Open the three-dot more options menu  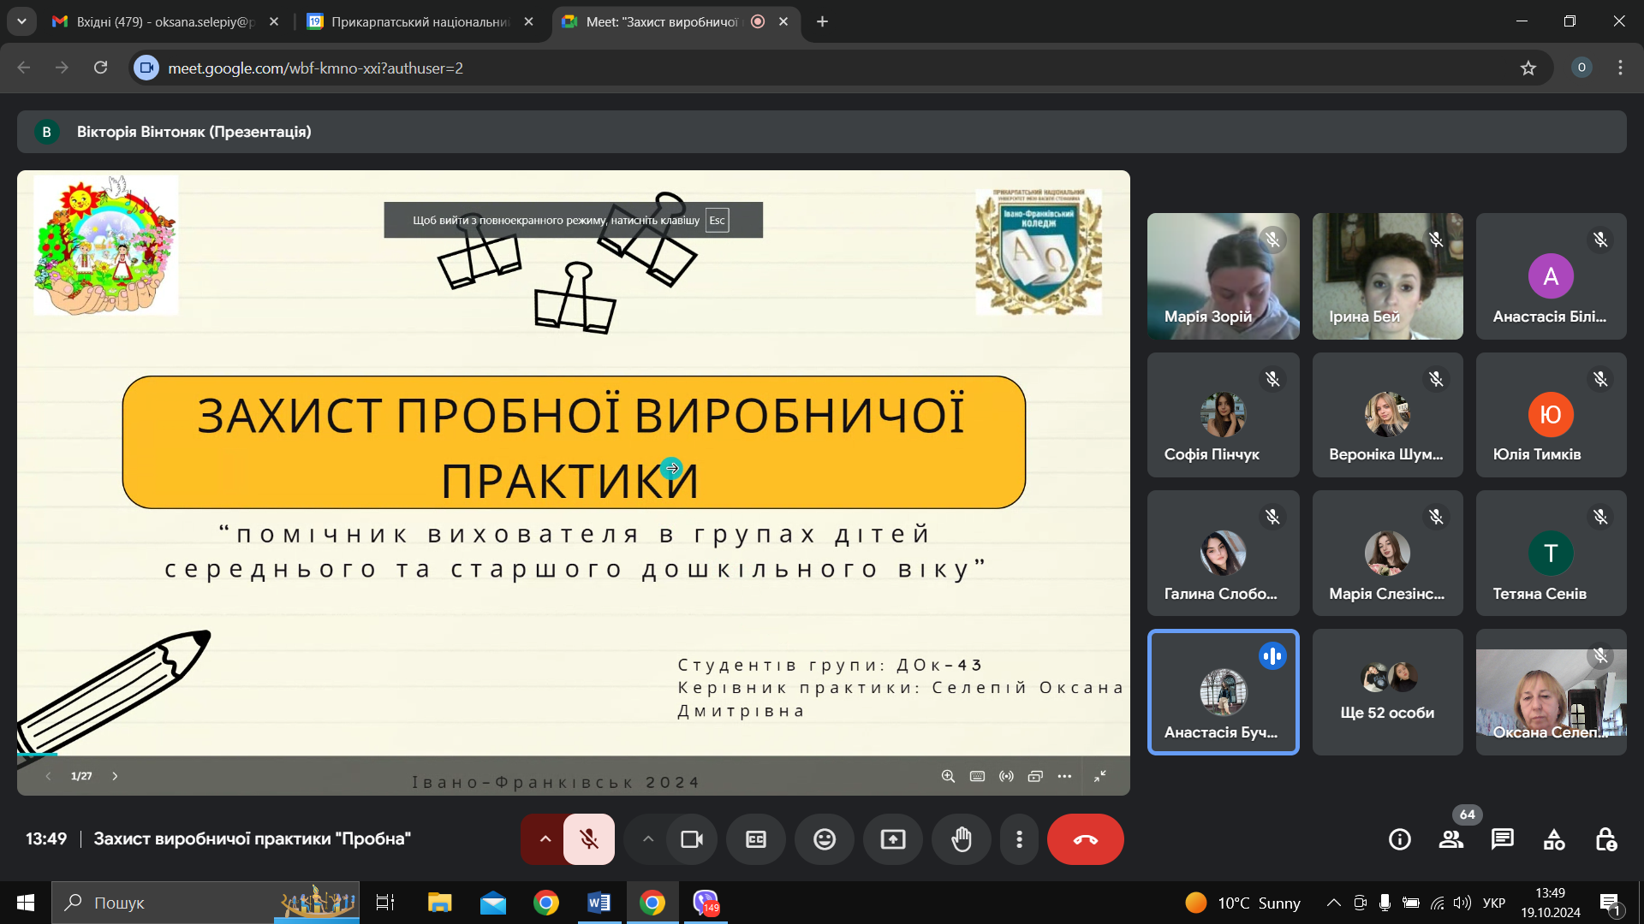coord(1019,839)
